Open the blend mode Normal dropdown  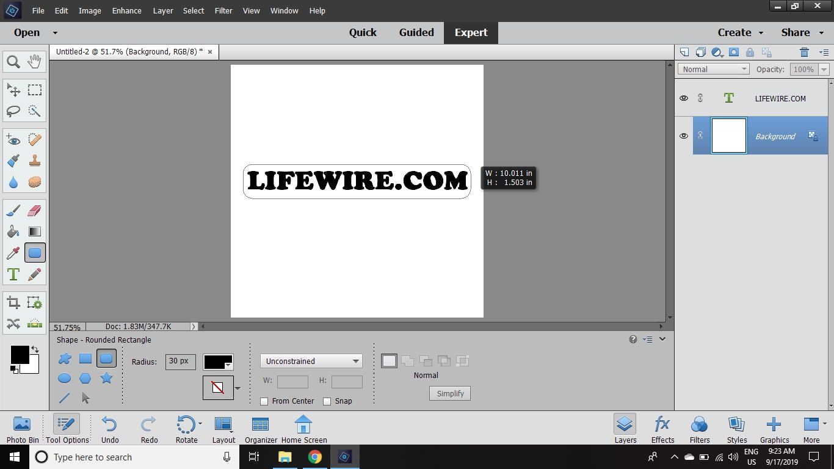713,69
